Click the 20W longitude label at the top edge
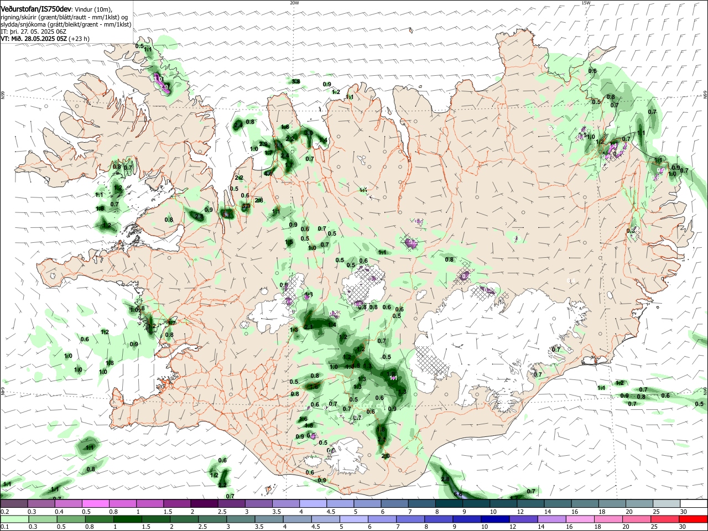 (x=294, y=3)
